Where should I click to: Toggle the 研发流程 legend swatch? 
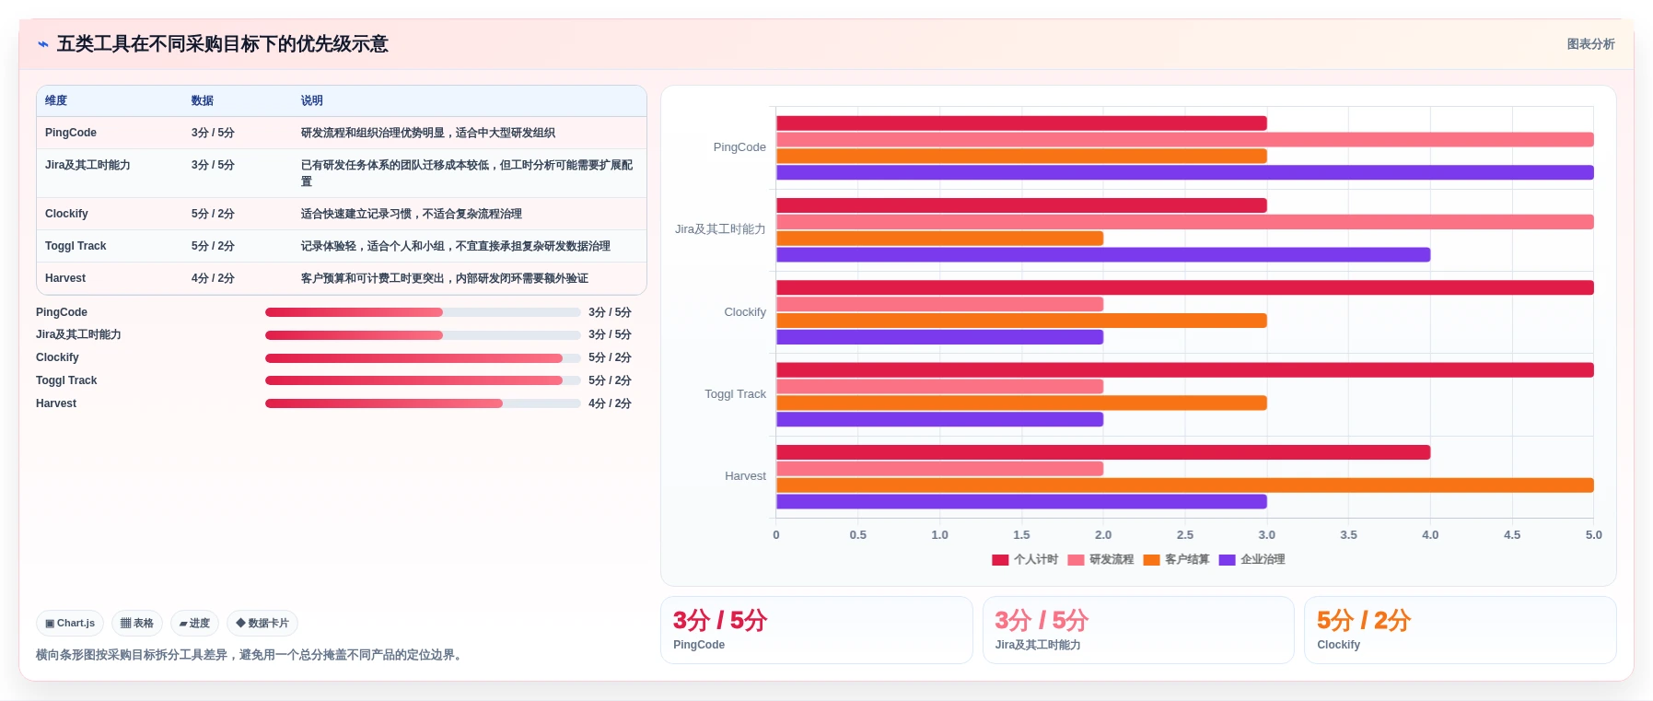tap(1076, 560)
